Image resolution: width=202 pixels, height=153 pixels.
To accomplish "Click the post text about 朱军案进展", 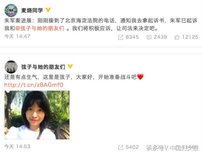I will point(101,25).
